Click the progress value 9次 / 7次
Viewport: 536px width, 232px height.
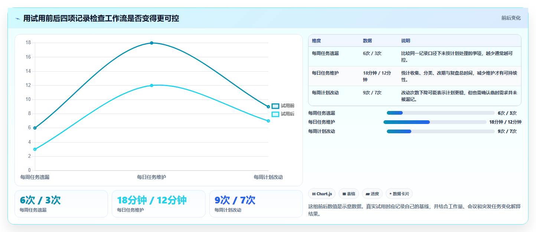click(x=507, y=131)
